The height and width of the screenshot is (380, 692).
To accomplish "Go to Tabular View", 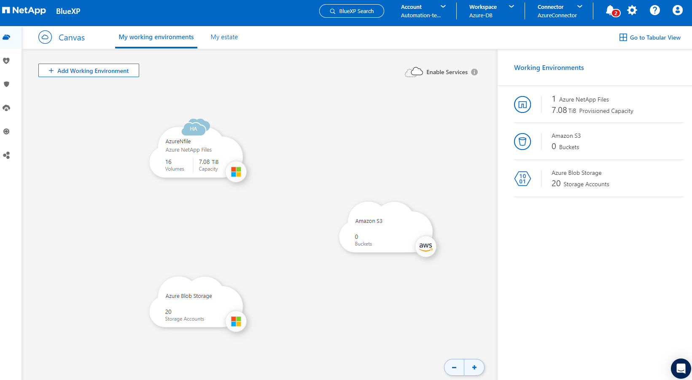I will (x=650, y=37).
